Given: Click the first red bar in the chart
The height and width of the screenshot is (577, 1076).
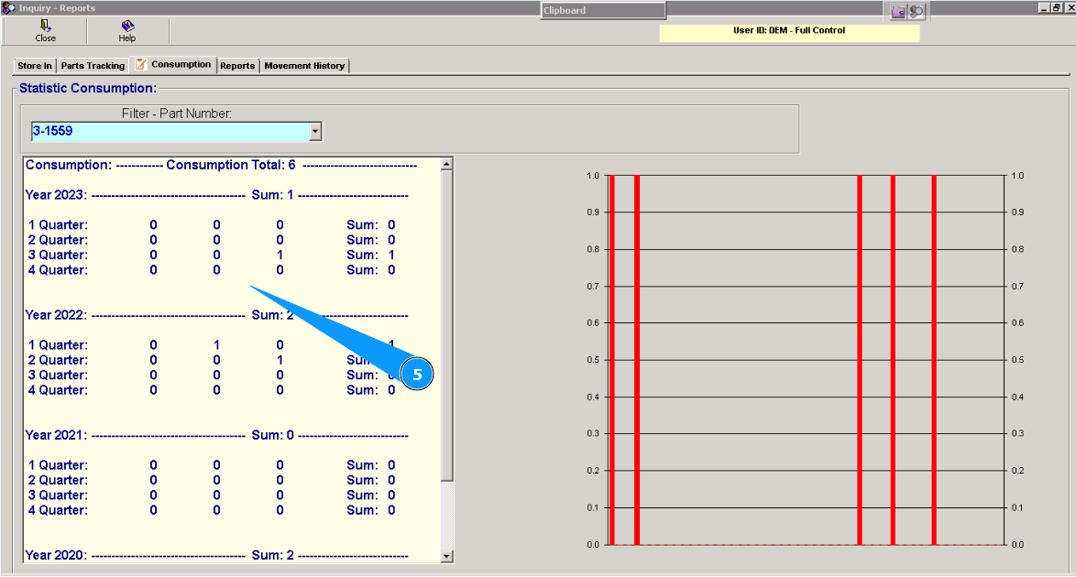Looking at the screenshot, I should (612, 360).
